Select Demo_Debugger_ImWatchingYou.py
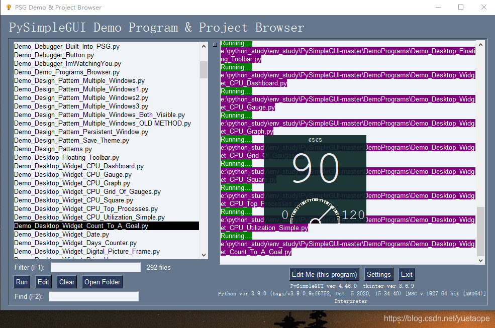 (107, 63)
